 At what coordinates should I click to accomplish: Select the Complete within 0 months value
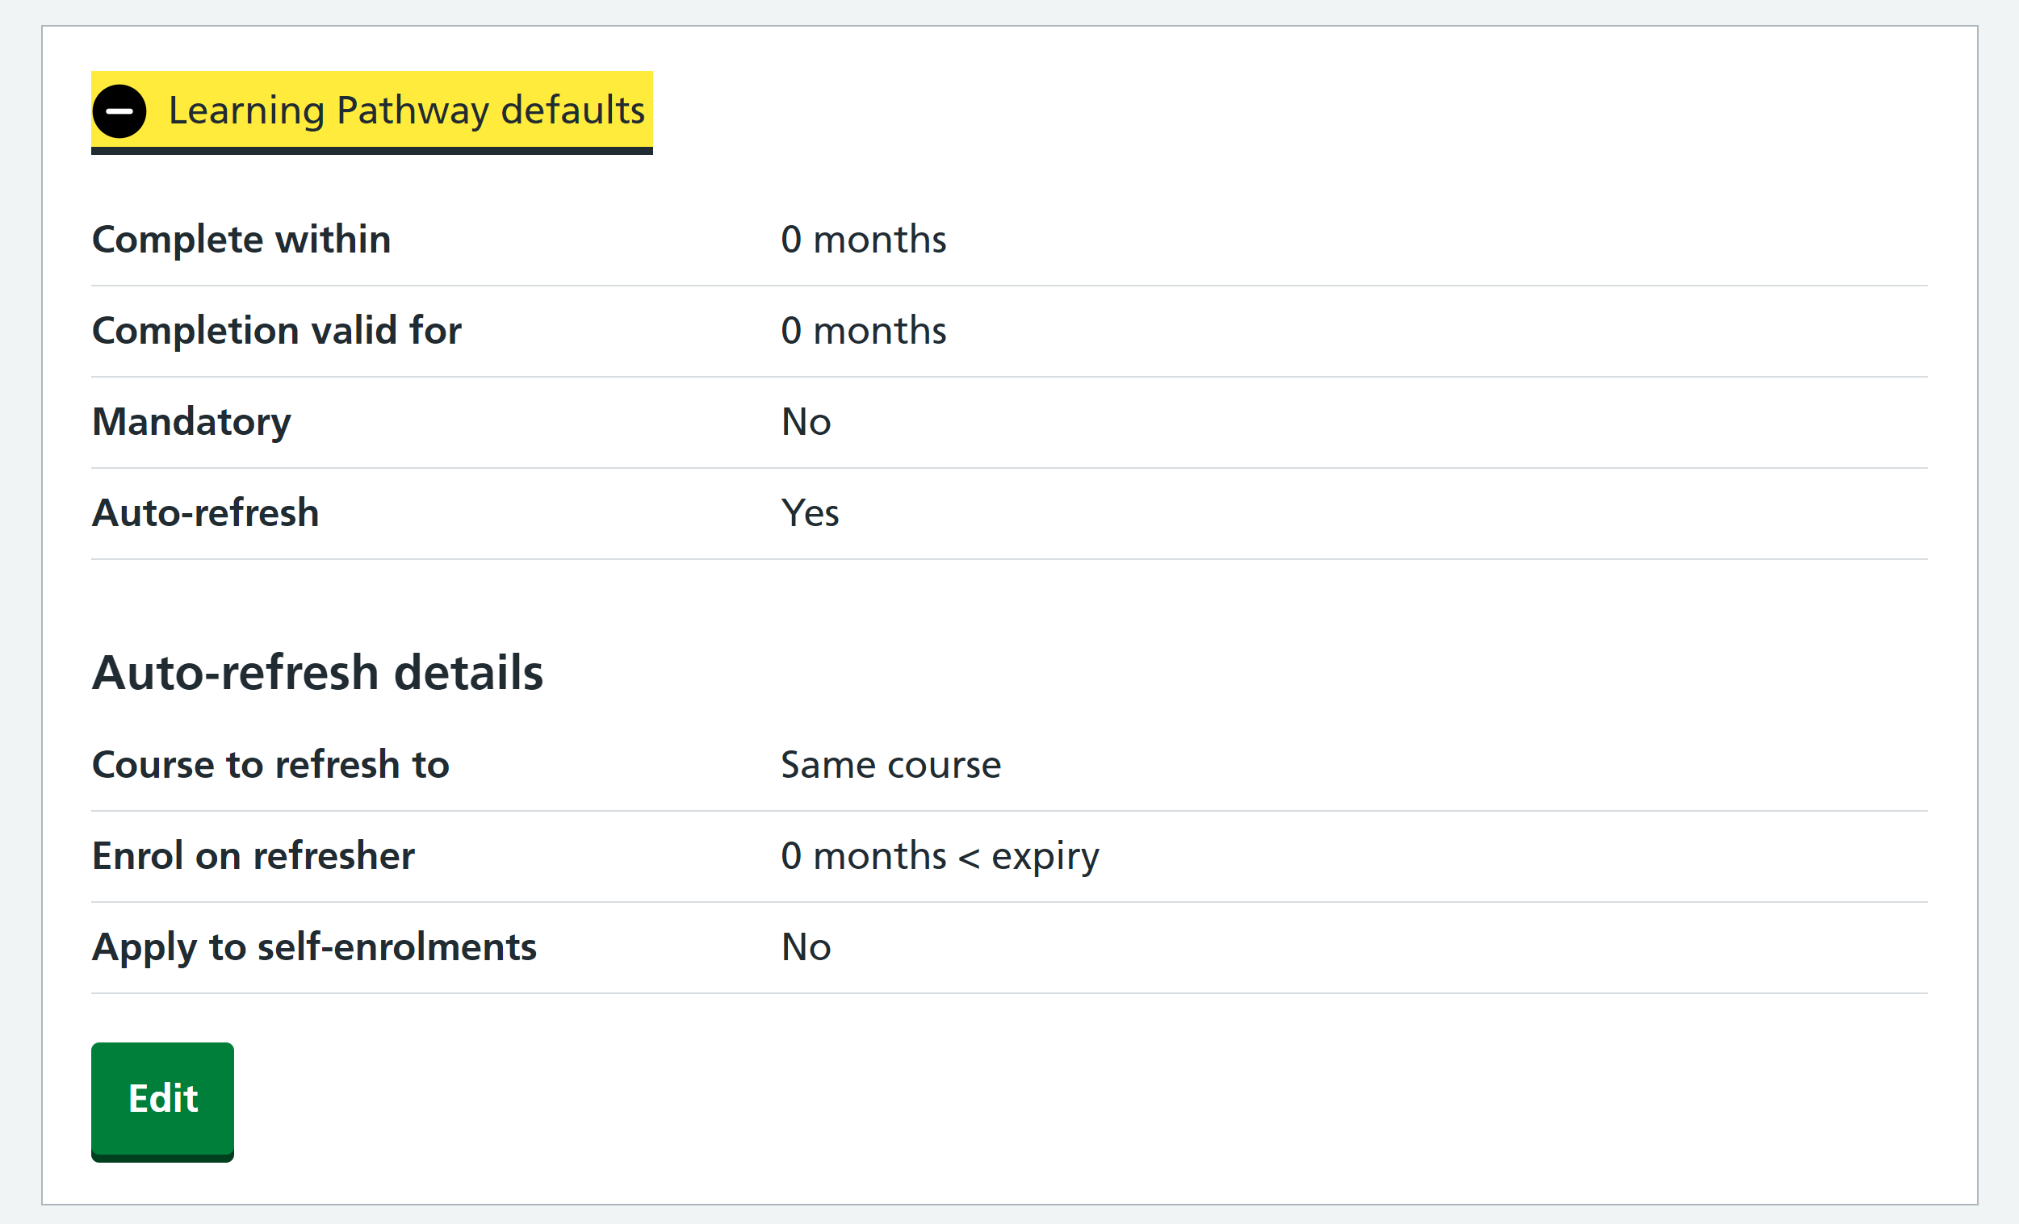[863, 240]
